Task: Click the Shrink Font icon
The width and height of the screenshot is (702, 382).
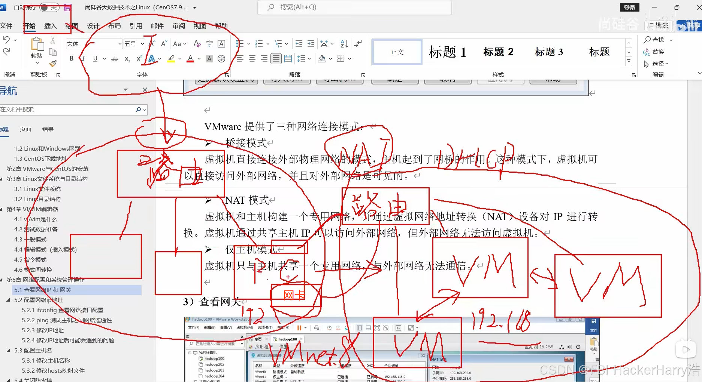Action: coord(164,44)
